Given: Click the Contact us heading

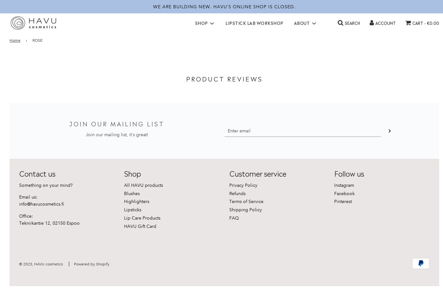Looking at the screenshot, I should pos(37,174).
